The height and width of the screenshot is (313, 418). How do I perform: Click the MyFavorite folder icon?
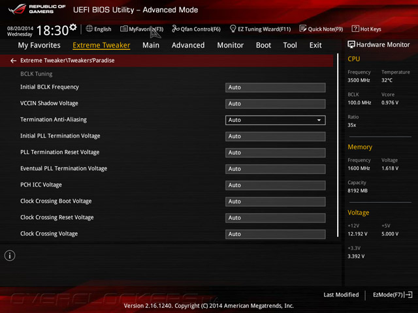(123, 29)
